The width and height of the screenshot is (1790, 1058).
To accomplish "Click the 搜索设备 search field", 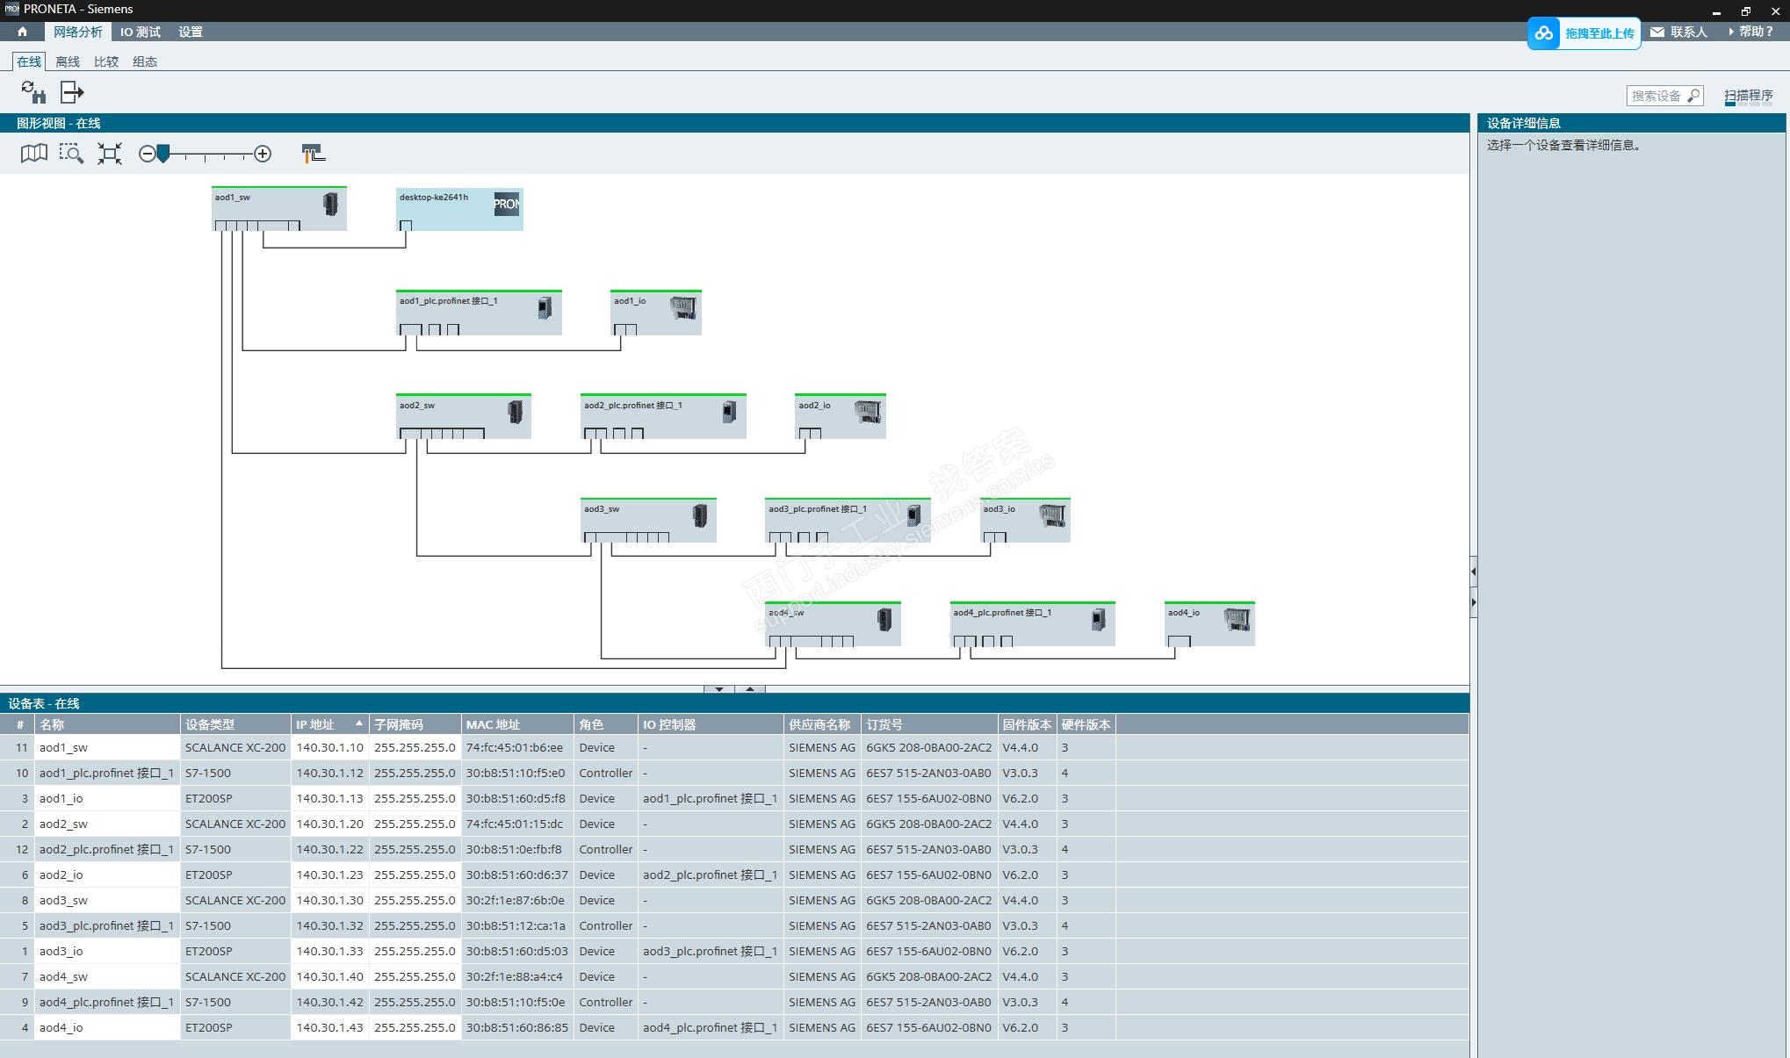I will [x=1656, y=96].
